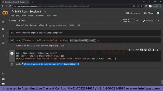Open browser zoom magnifier icon
This screenshot has width=163, height=91.
click(x=134, y=6)
